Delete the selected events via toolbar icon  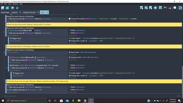[x=160, y=8]
